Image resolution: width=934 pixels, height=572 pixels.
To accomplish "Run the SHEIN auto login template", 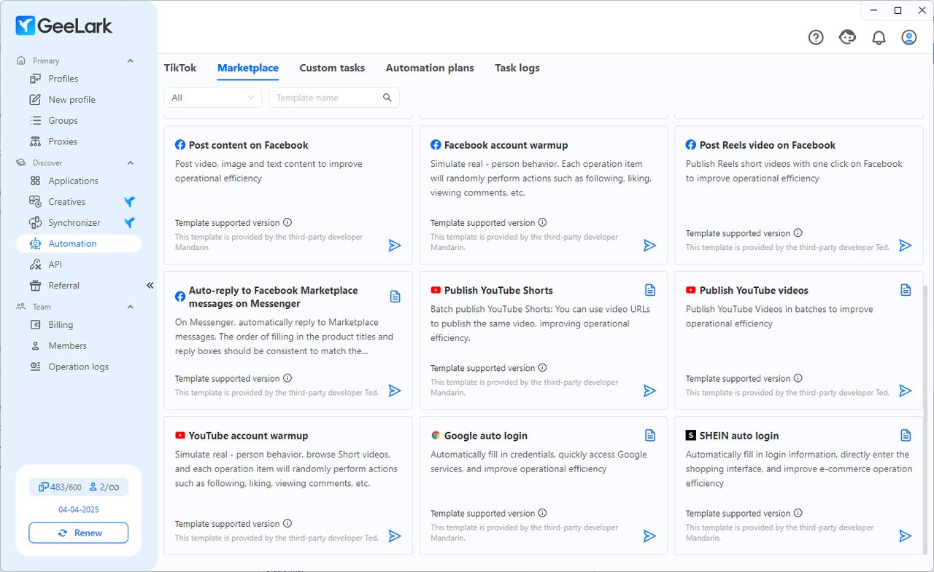I will [x=906, y=536].
